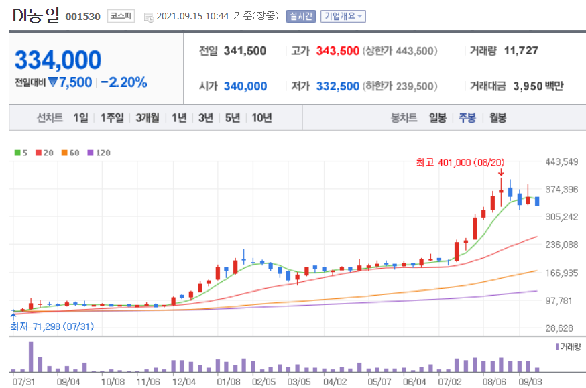
Task: Click the down-triangle change indicator 7,500
Action: click(70, 82)
